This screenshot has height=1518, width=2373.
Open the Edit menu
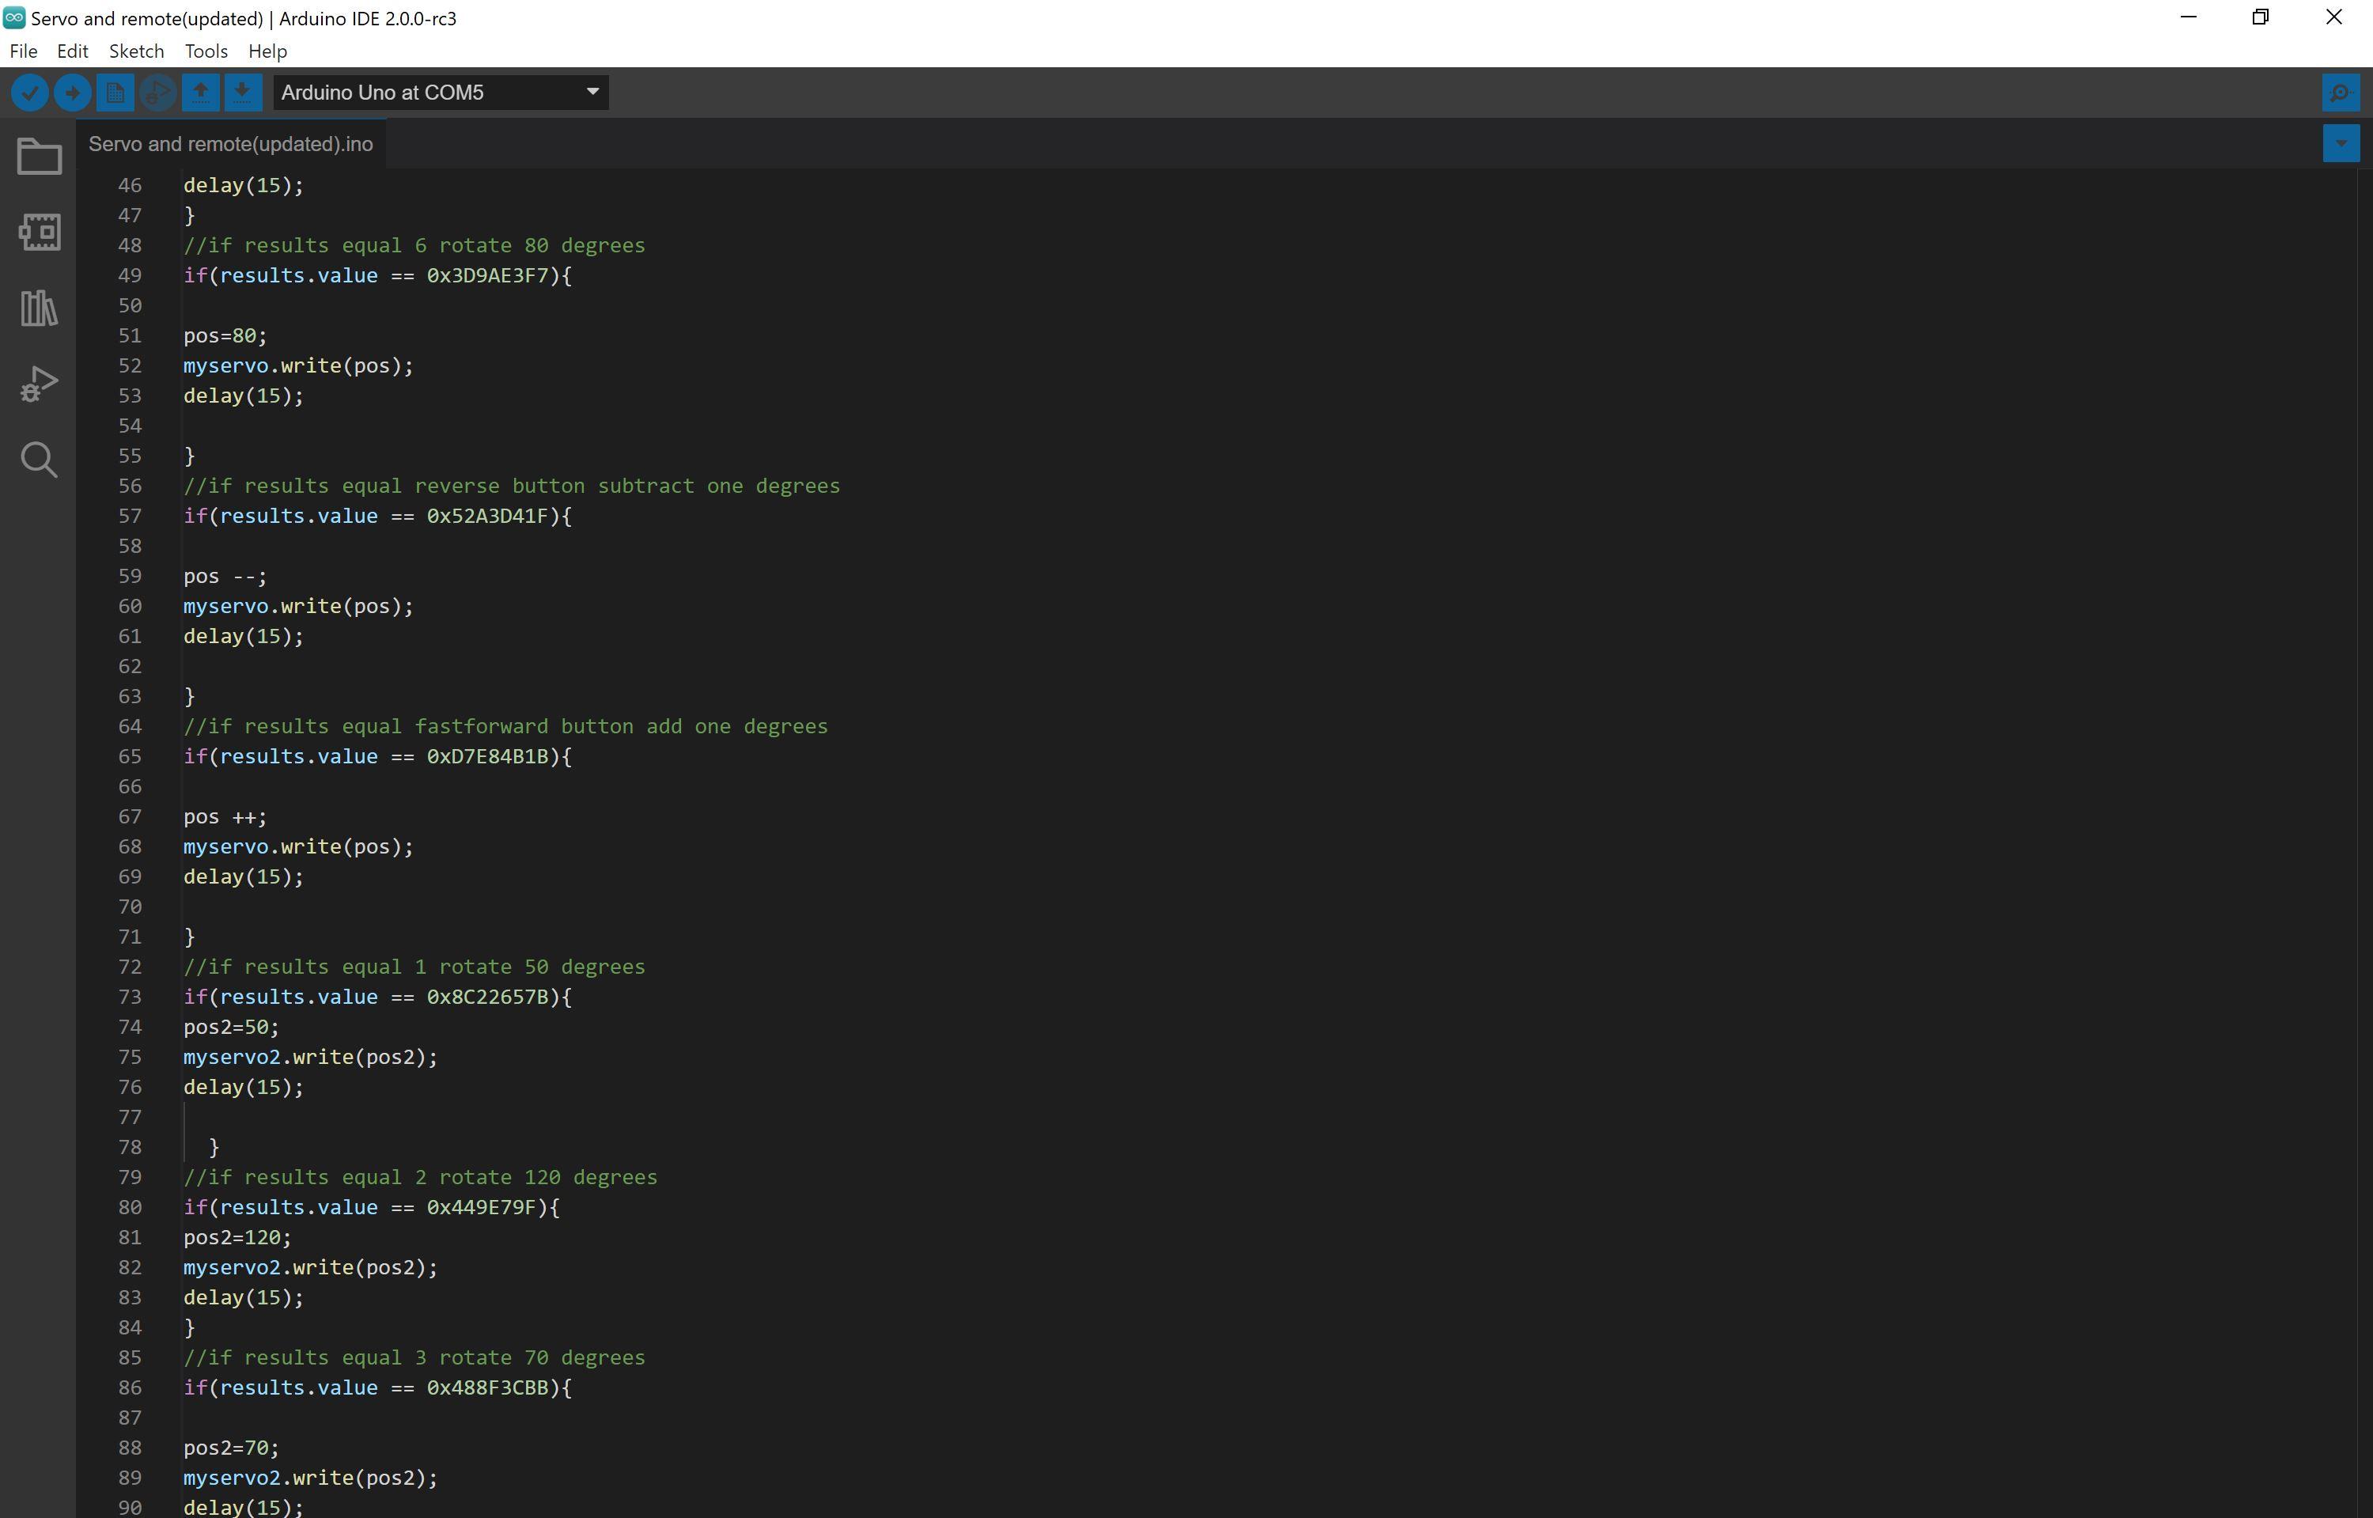pyautogui.click(x=72, y=51)
